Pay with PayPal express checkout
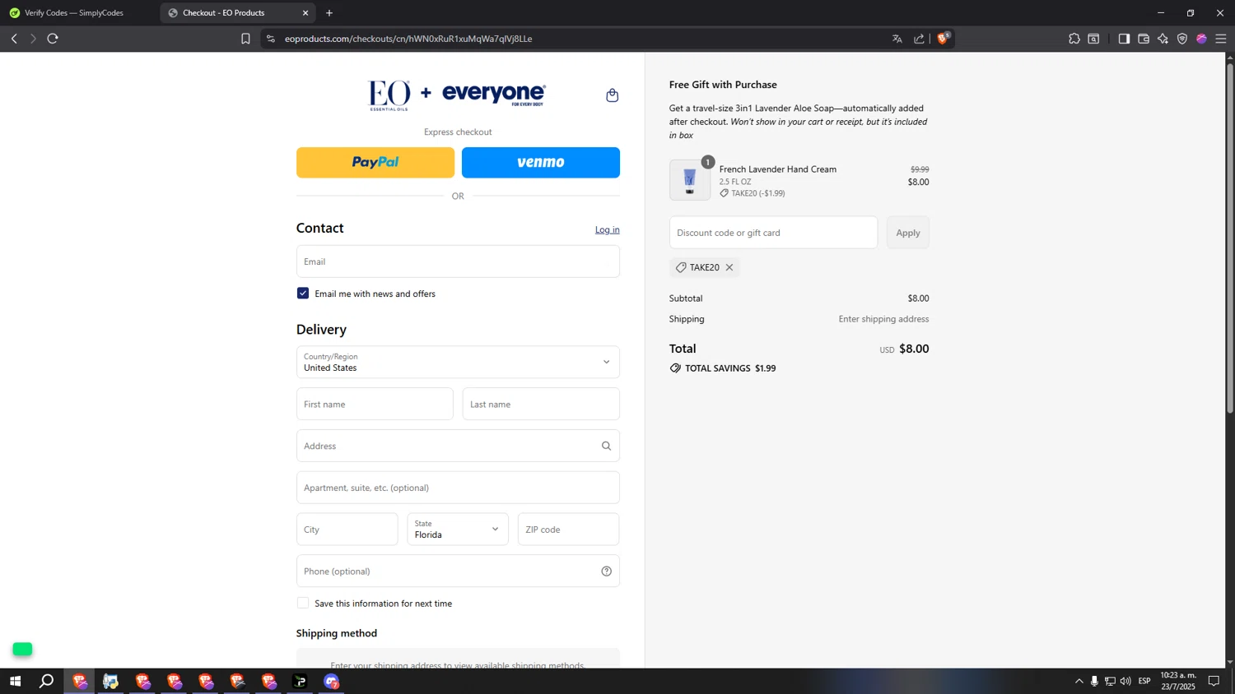The width and height of the screenshot is (1235, 694). pos(375,163)
